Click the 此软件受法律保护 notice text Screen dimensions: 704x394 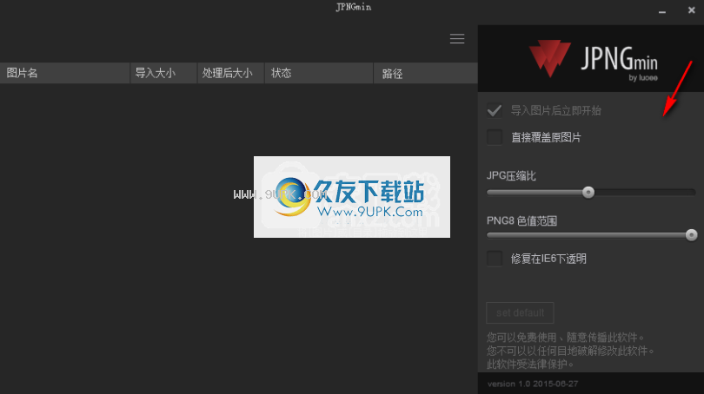tap(530, 364)
